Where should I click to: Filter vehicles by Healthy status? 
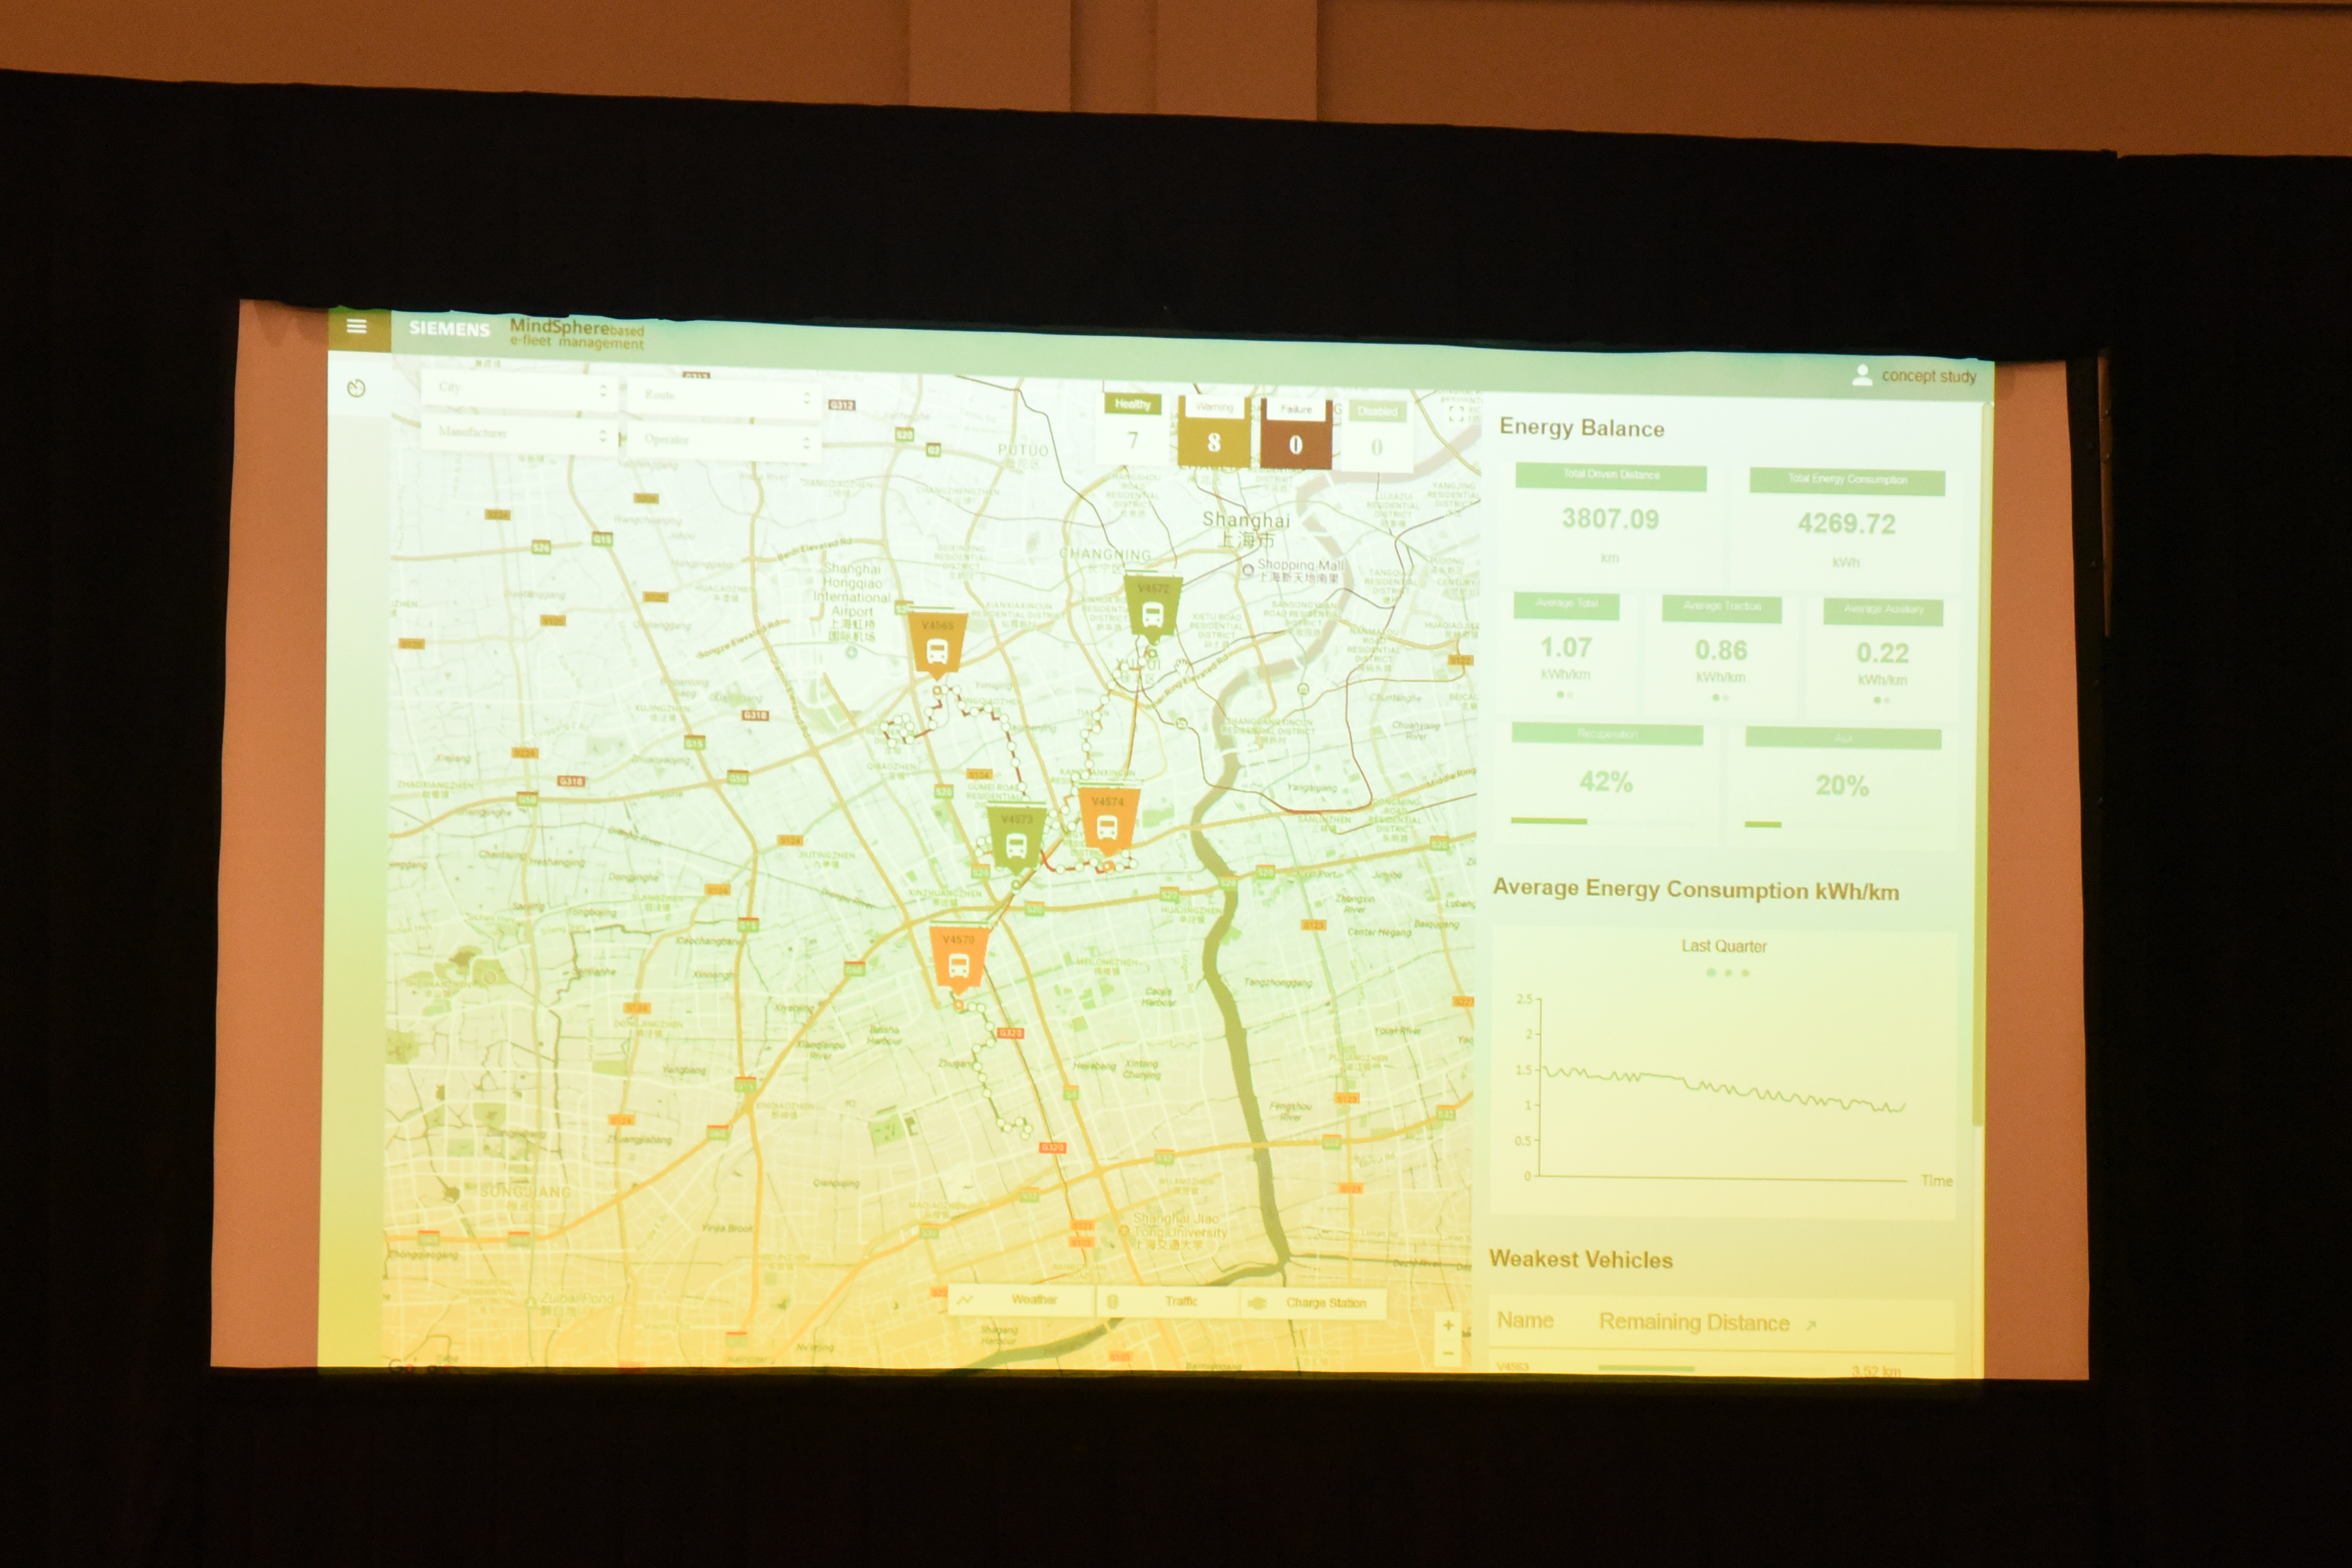click(1132, 429)
